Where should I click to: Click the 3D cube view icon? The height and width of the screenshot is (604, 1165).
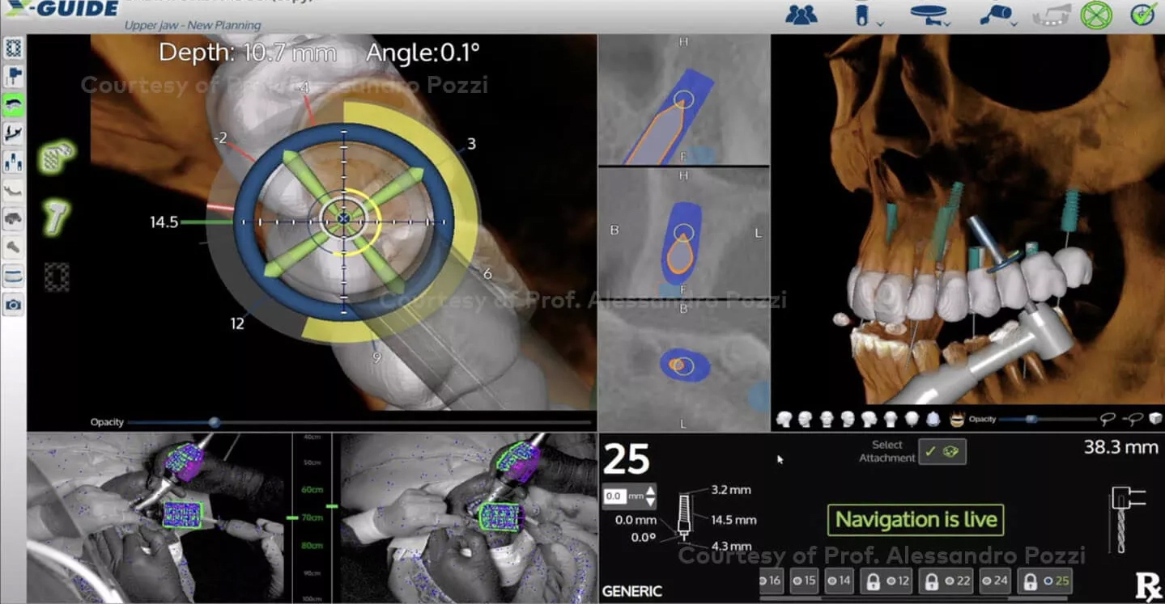tap(1155, 419)
